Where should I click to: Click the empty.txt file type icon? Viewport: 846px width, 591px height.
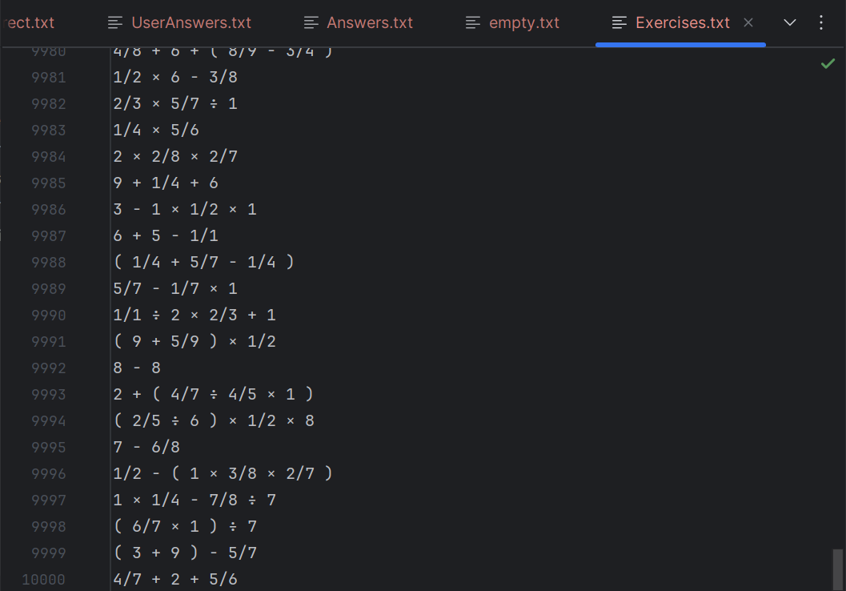[x=473, y=22]
